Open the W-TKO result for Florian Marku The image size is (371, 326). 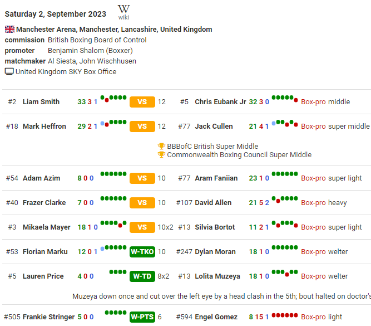[x=142, y=251]
